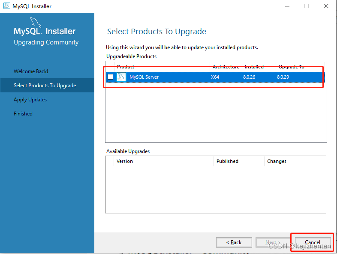This screenshot has height=254, width=337.
Task: Open the Finished step
Action: (23, 114)
